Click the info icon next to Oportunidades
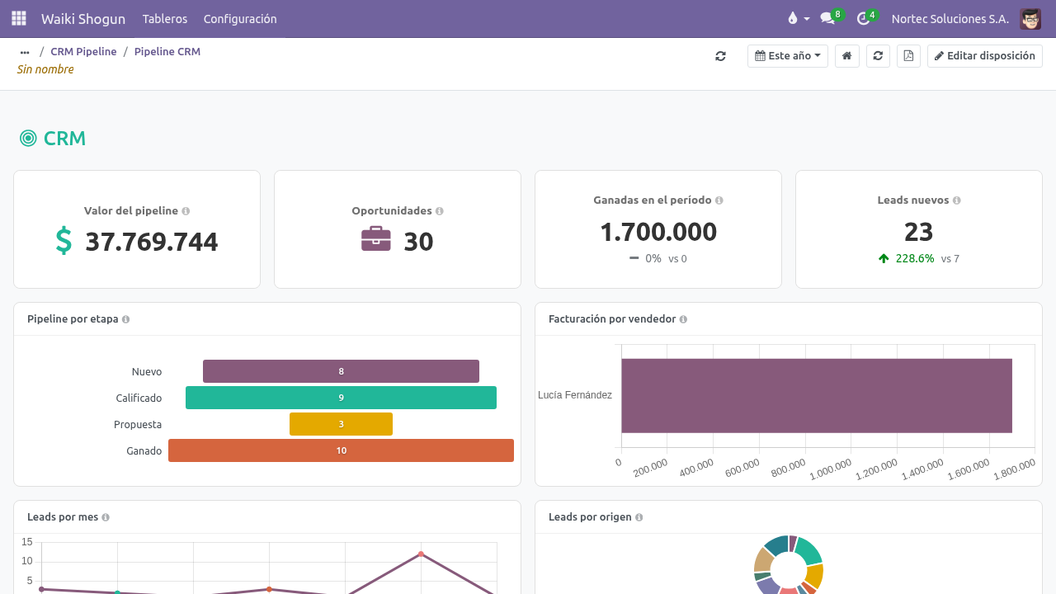 click(x=439, y=211)
